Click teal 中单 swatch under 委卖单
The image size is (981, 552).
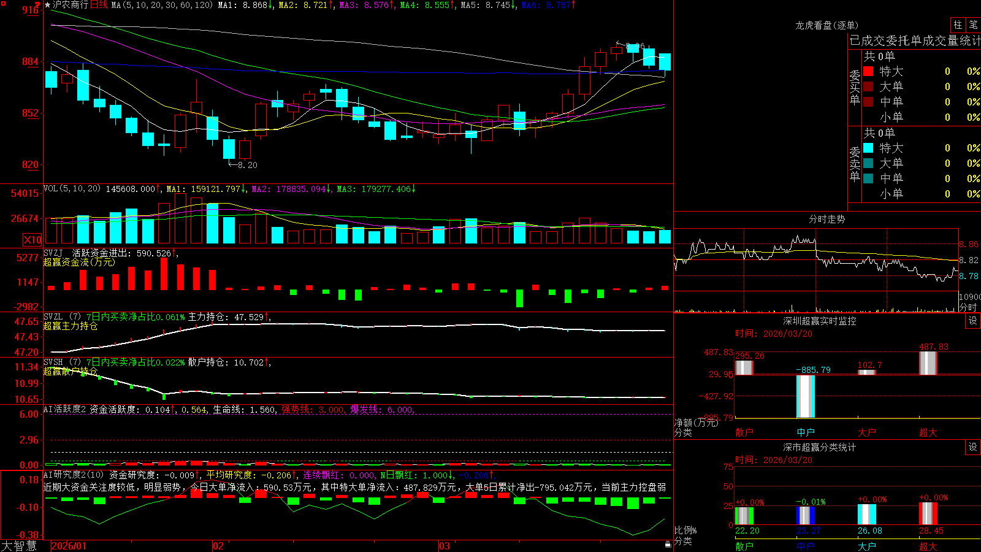coord(868,178)
